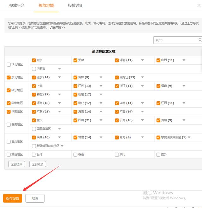The width and height of the screenshot is (202, 208).
Task: Expand 广东 city dropdown arrow
Action: coord(59,112)
